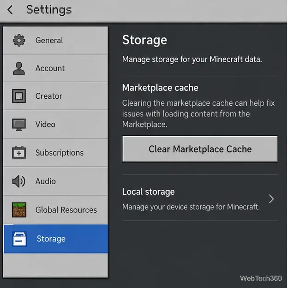Click 'Manage your device storage for Minecraft.' text
The height and width of the screenshot is (288, 288).
(x=191, y=207)
